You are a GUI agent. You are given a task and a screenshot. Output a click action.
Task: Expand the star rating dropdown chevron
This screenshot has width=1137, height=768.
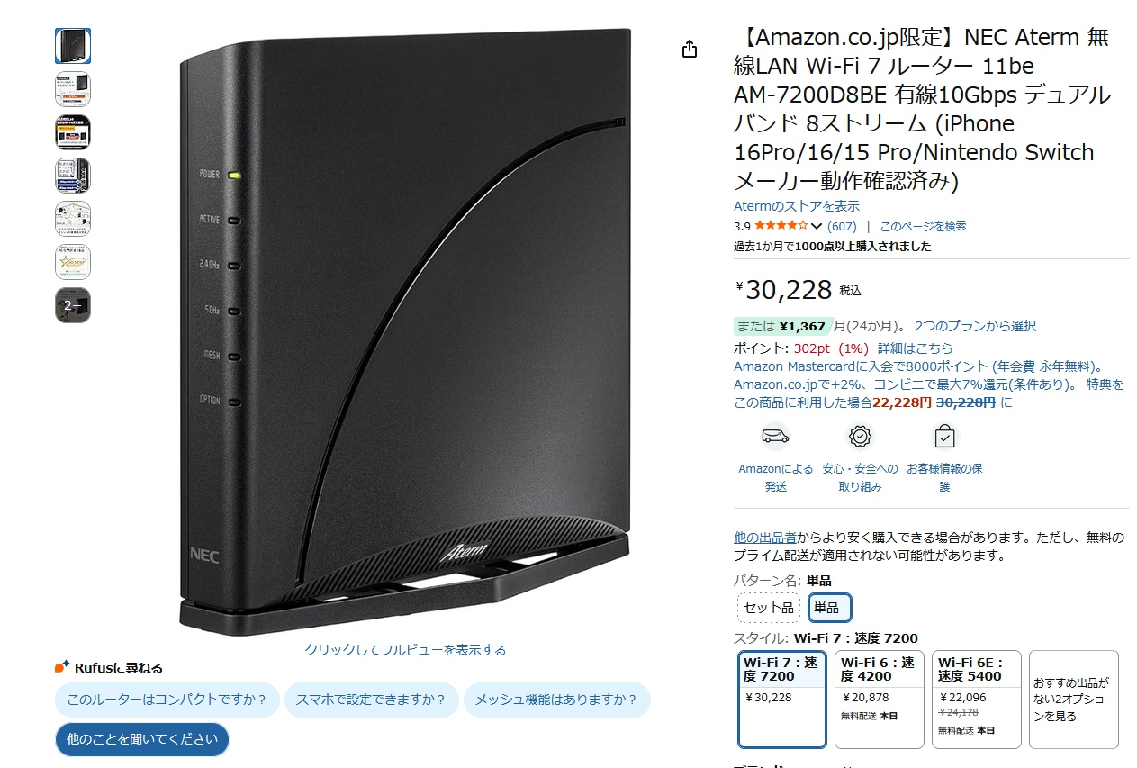817,226
